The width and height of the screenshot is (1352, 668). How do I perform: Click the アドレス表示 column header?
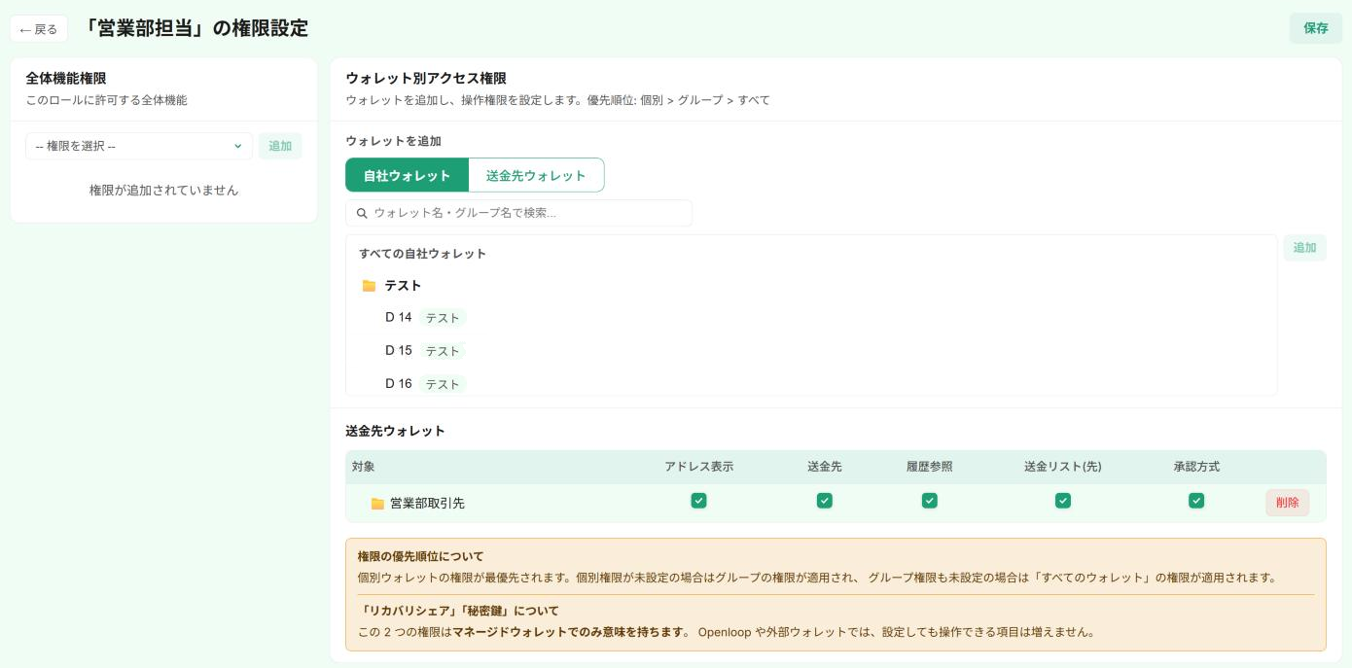698,467
